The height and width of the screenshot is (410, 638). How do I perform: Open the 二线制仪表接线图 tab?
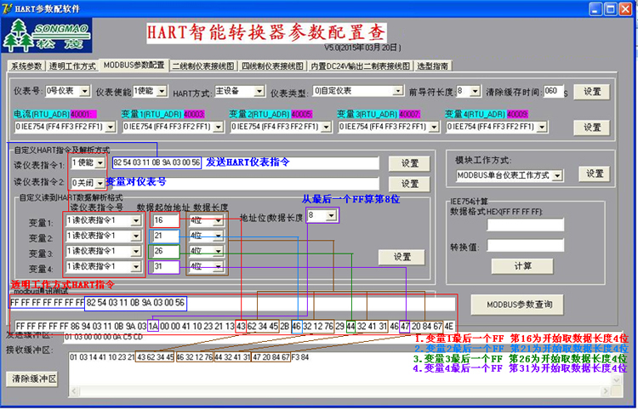203,65
